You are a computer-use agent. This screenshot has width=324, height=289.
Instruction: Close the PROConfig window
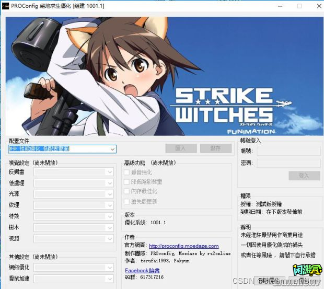[x=319, y=6]
